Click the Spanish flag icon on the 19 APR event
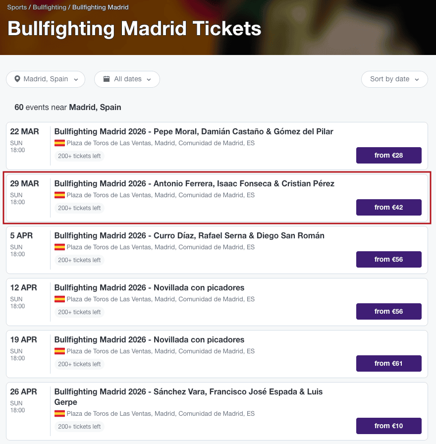 point(60,351)
